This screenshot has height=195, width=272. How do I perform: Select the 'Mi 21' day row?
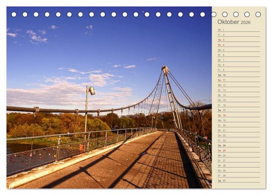point(239,130)
